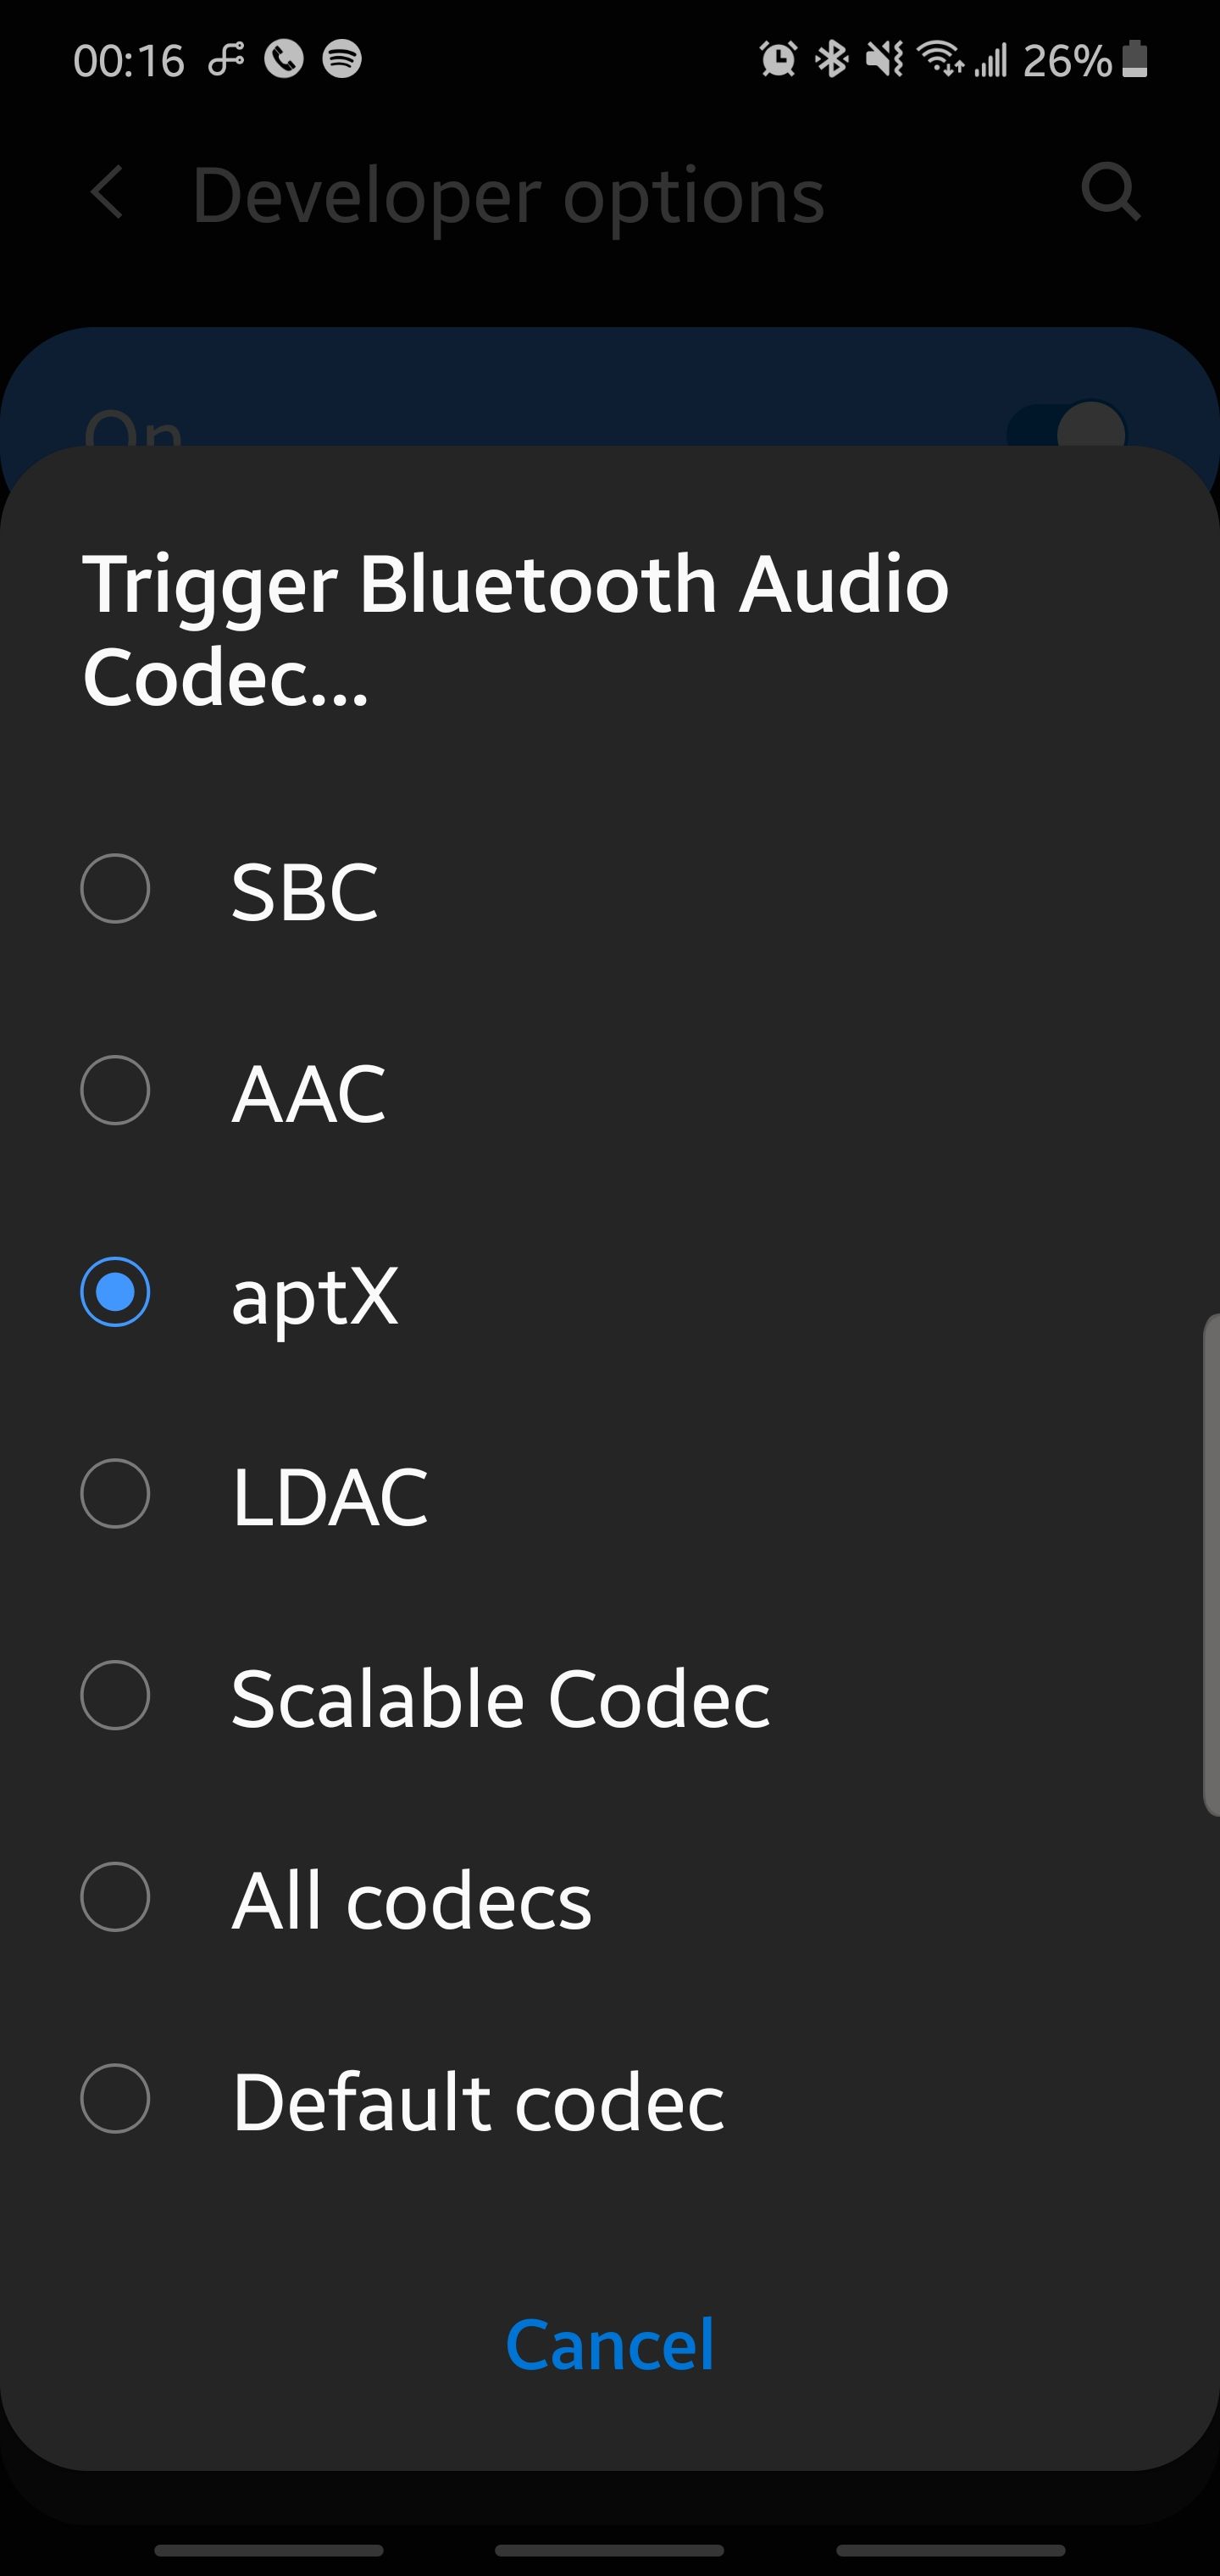Toggle the Developer options On switch
The height and width of the screenshot is (2576, 1220).
[x=1068, y=430]
